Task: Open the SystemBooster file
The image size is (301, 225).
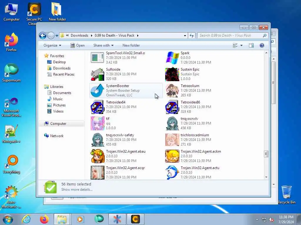Action: (x=126, y=91)
